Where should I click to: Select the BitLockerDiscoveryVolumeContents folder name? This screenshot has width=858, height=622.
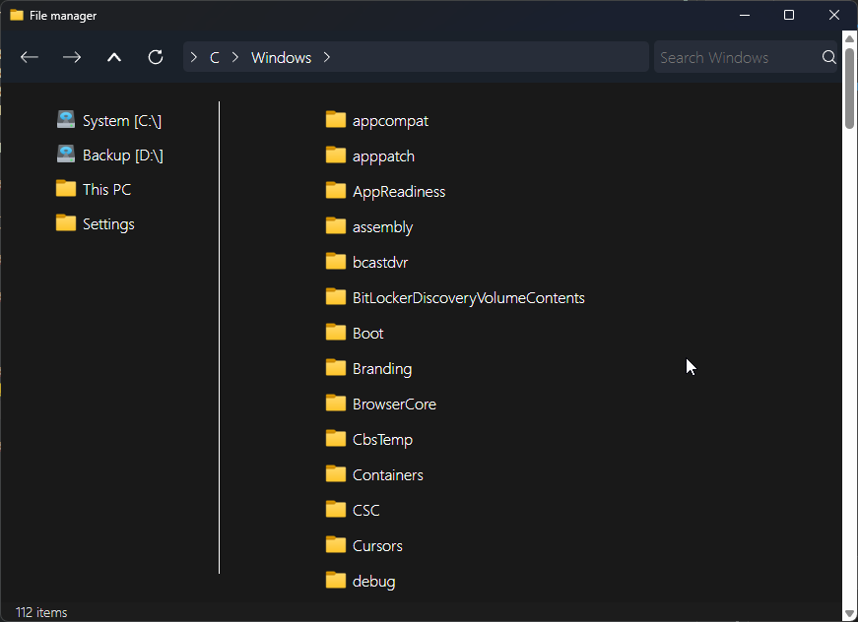[468, 298]
